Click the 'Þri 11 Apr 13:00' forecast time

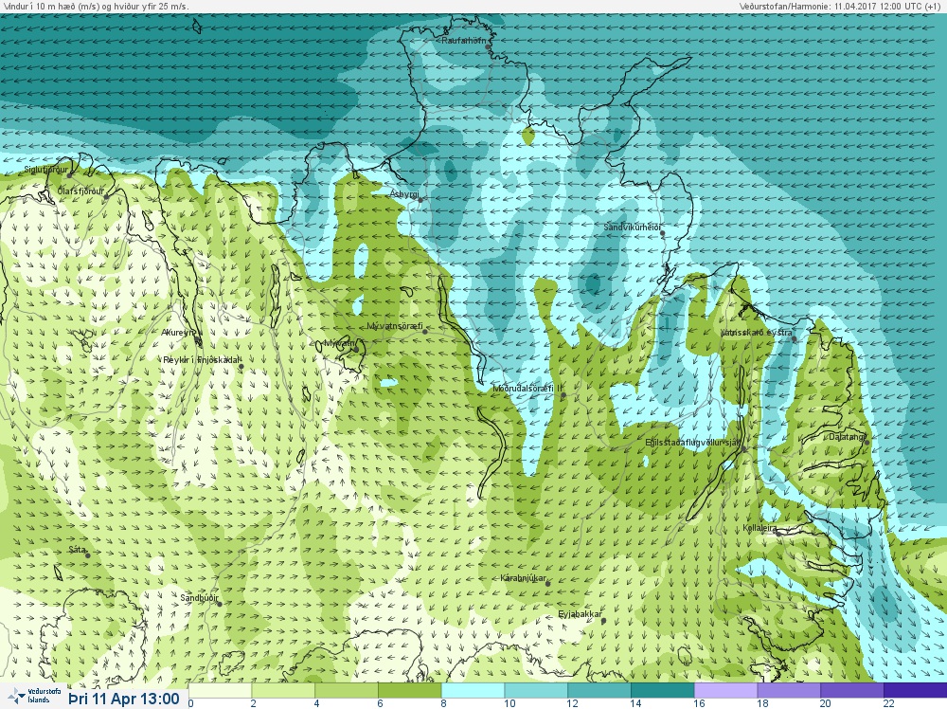click(x=124, y=699)
